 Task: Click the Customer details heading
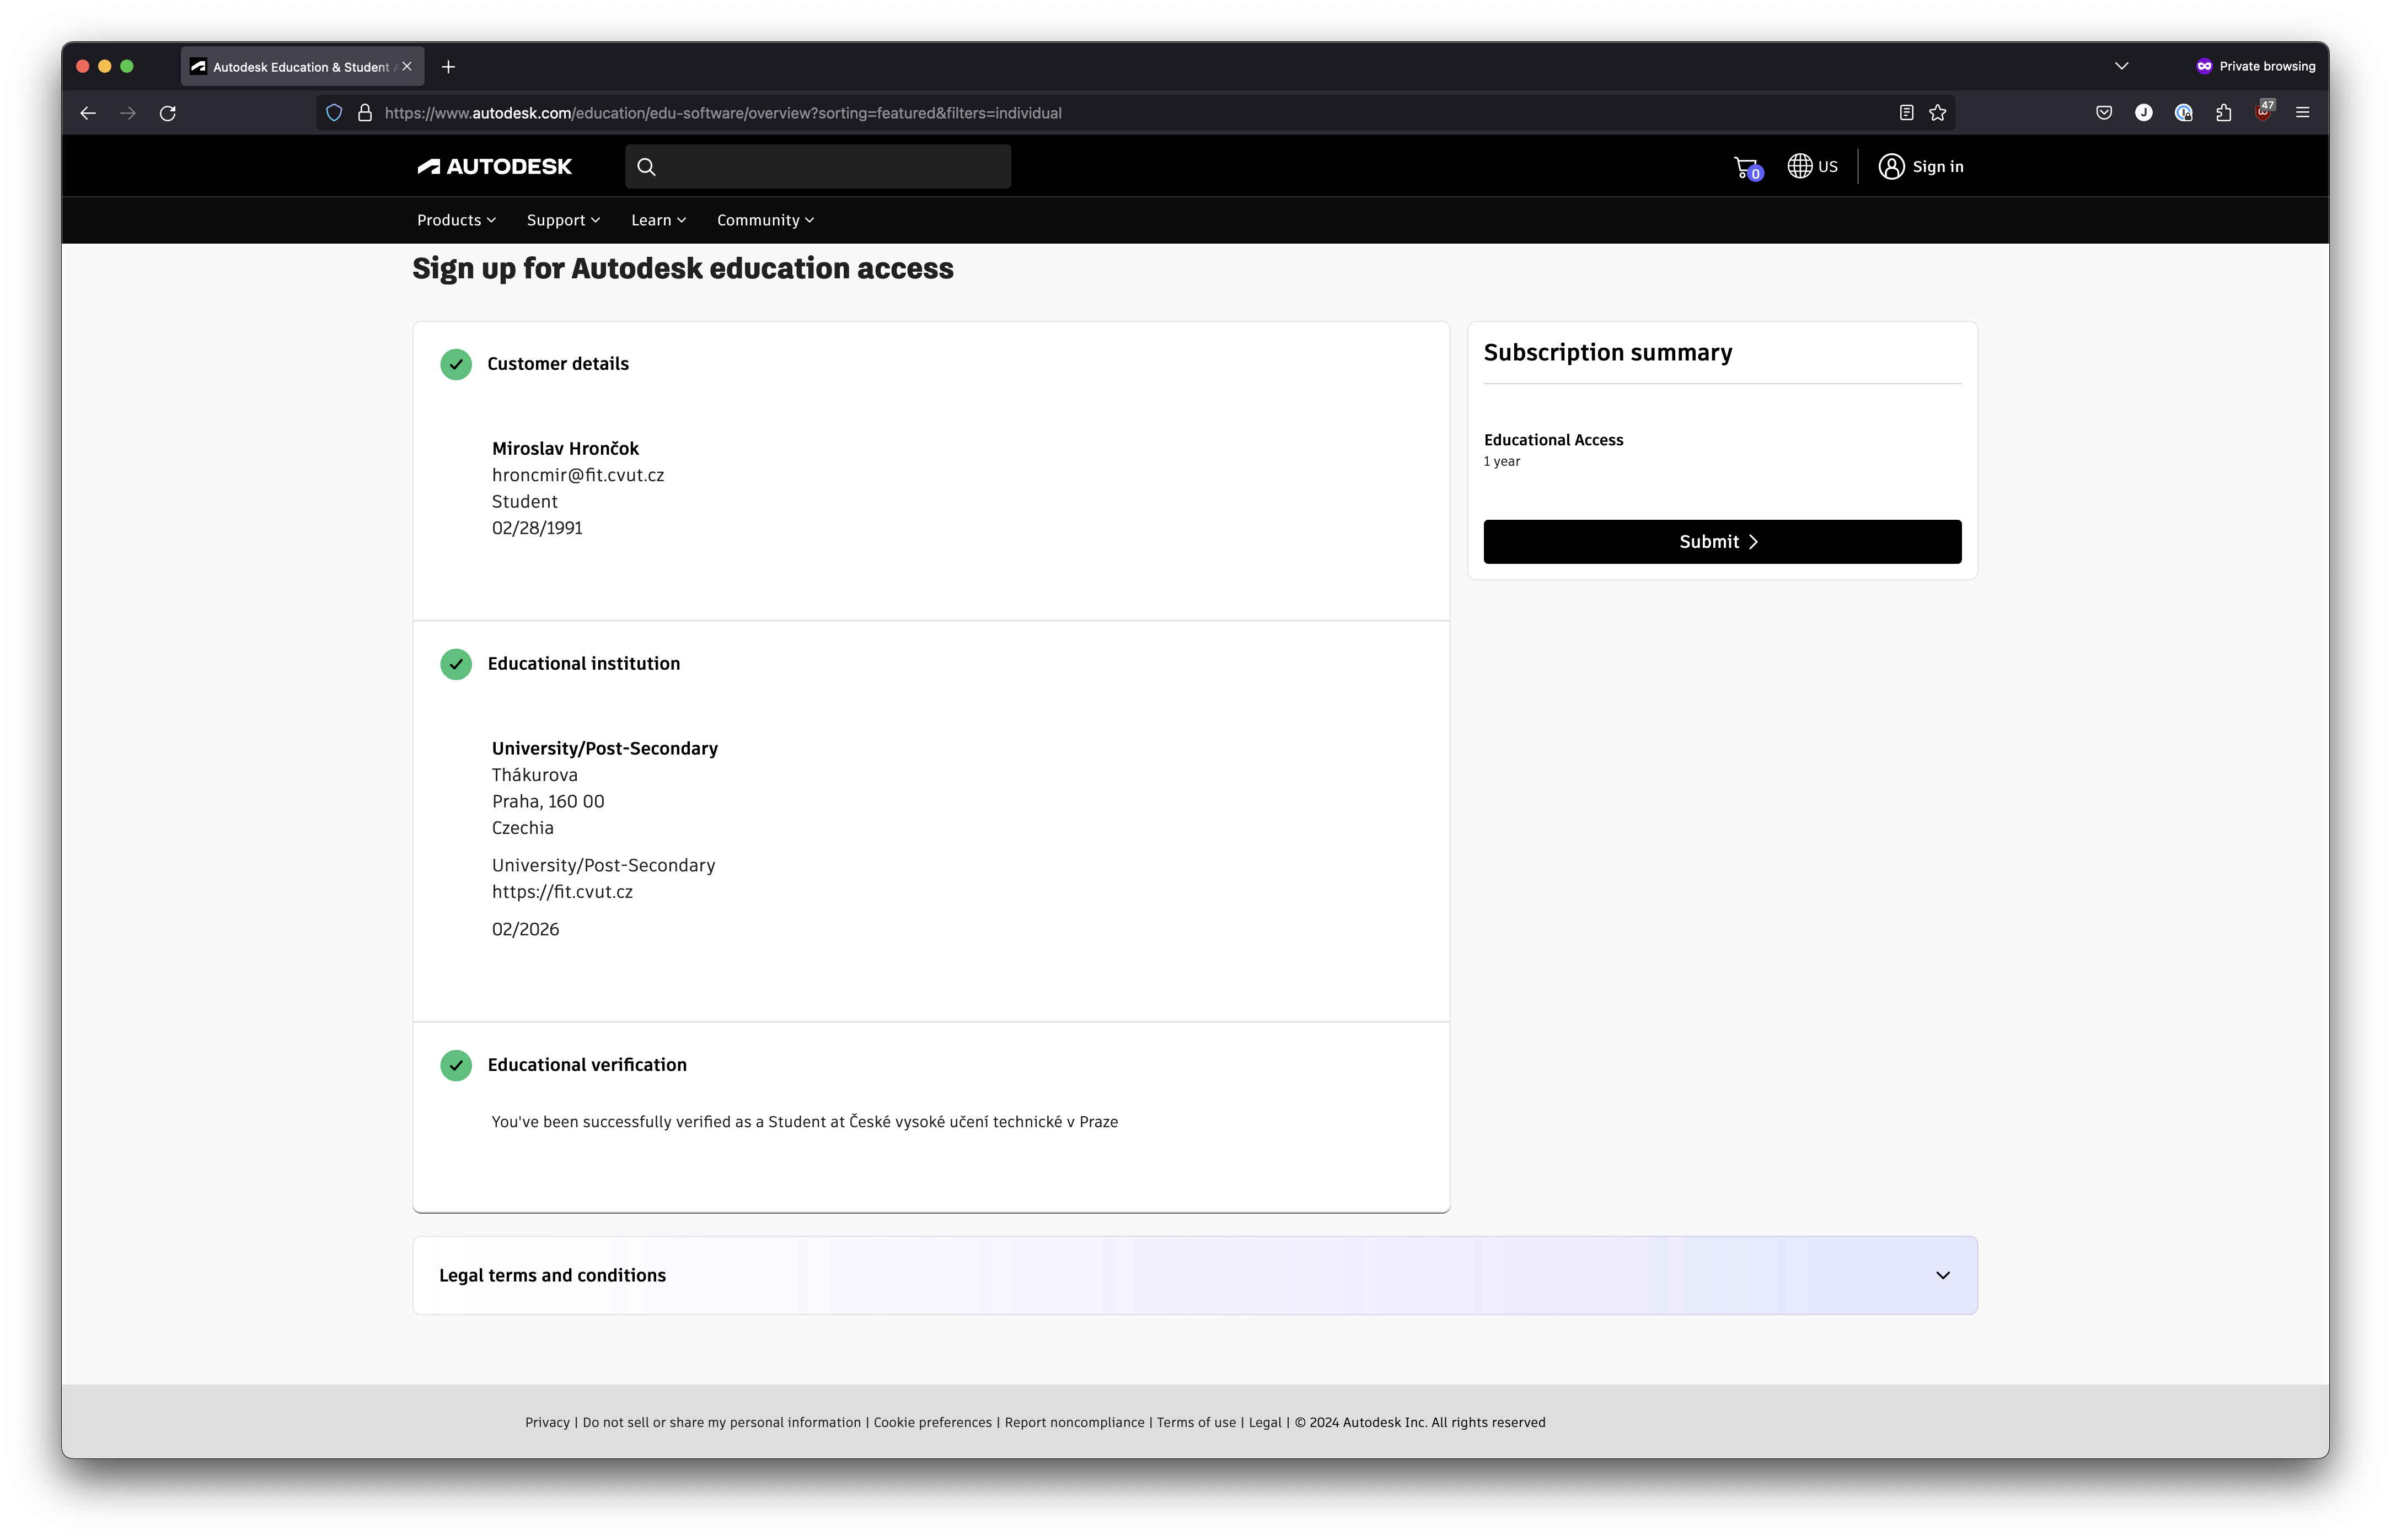(558, 364)
